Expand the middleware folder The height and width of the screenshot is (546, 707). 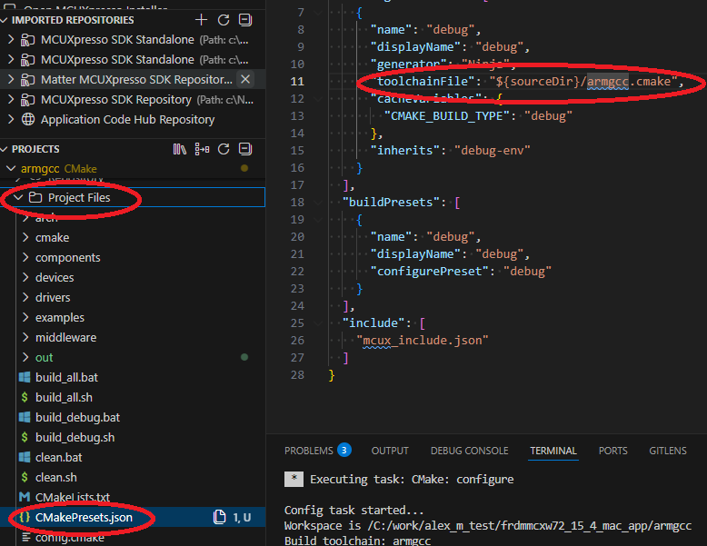click(25, 337)
